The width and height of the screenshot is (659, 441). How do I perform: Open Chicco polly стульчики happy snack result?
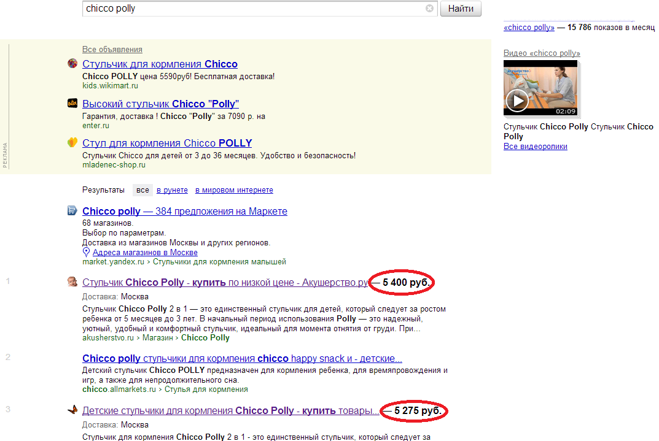[x=242, y=358]
